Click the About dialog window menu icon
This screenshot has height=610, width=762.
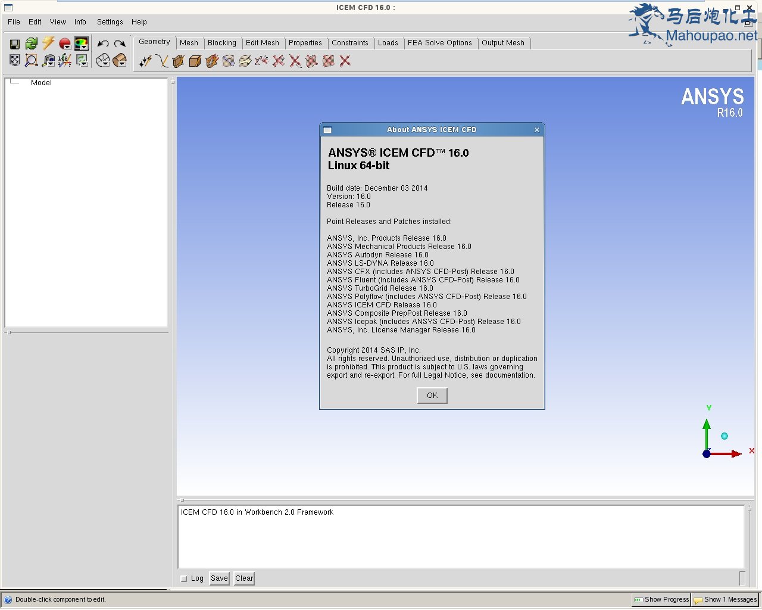327,130
